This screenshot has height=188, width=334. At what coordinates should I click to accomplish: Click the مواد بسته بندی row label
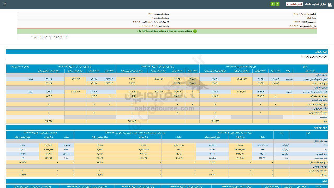[320, 158]
